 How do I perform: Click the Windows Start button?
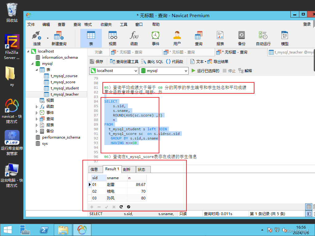[x=8, y=230]
